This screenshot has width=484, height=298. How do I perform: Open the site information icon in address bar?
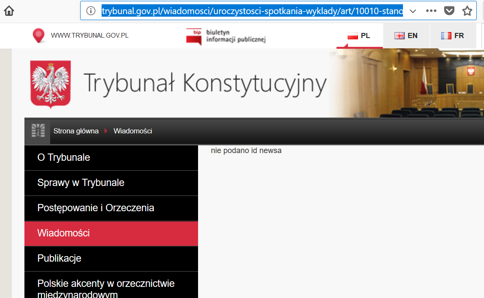coord(91,11)
